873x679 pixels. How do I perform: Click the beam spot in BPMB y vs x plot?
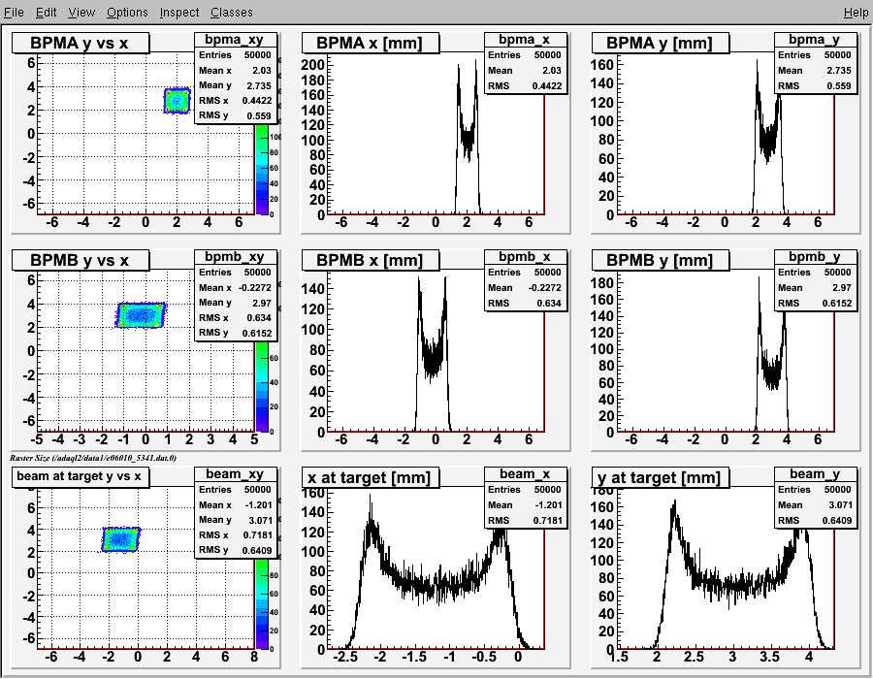click(141, 315)
